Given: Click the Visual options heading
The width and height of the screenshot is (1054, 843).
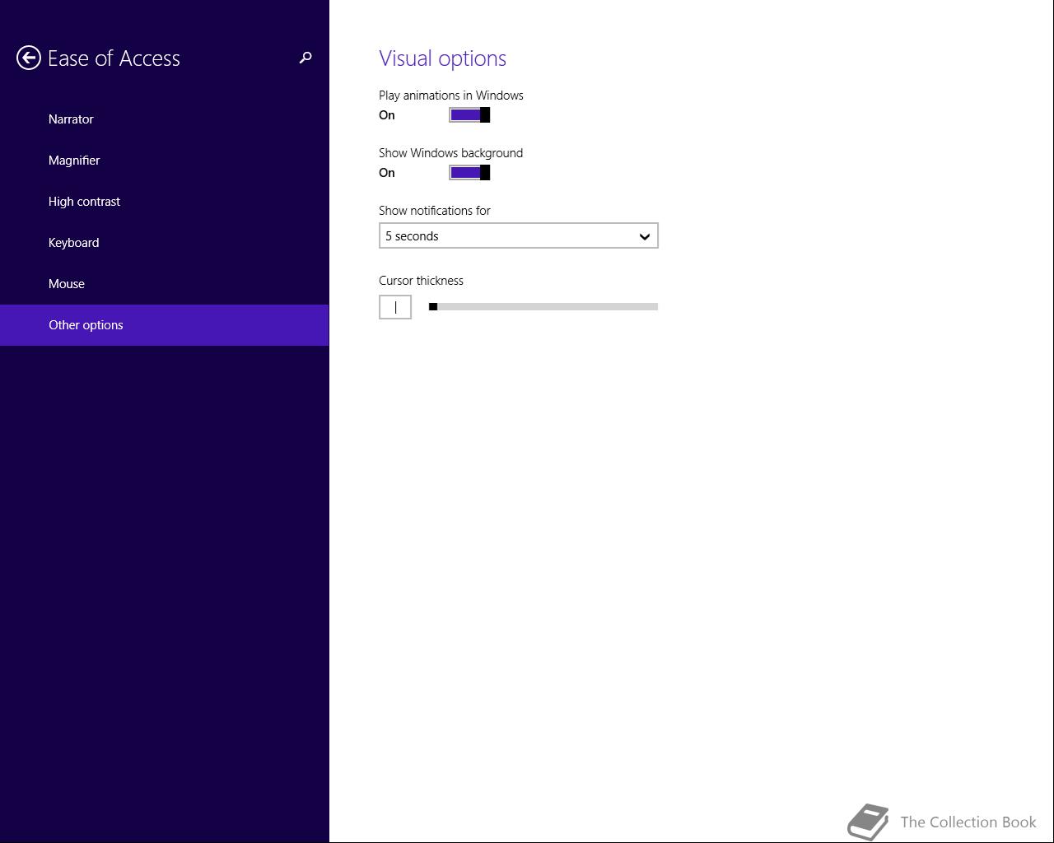Looking at the screenshot, I should (442, 58).
